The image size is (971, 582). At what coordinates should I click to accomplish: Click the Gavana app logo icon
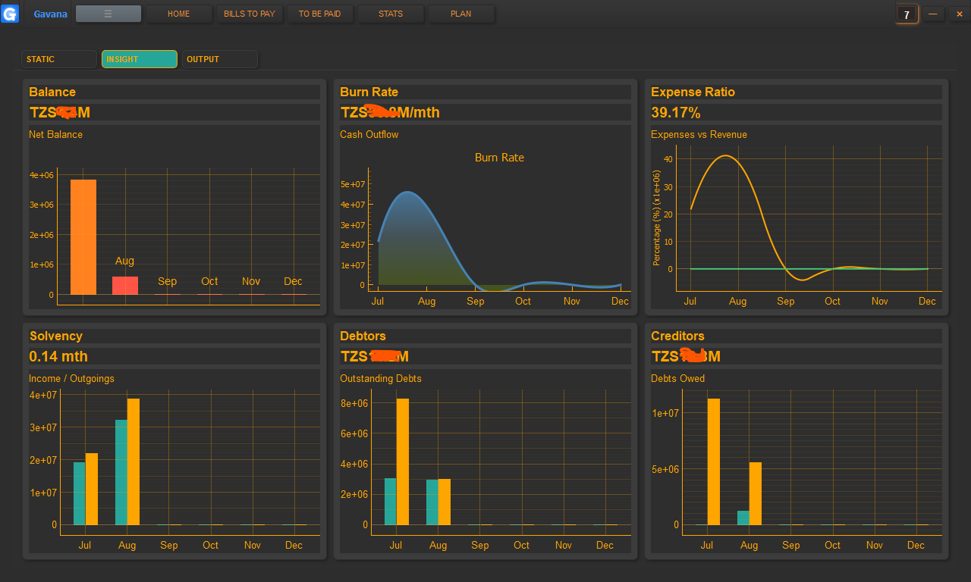point(10,14)
